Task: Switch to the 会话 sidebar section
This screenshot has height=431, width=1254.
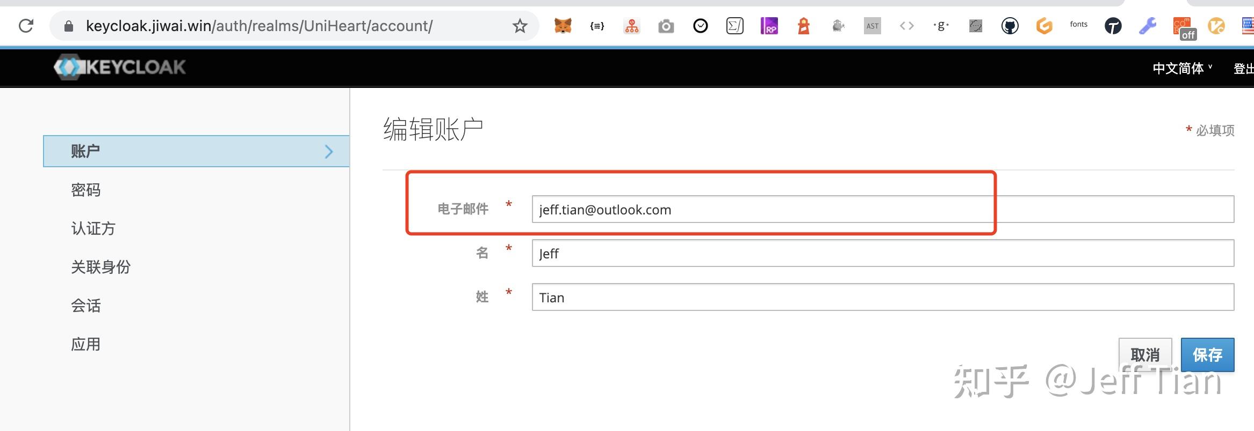Action: pyautogui.click(x=86, y=306)
